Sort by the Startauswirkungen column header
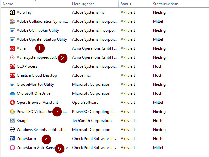Image resolution: width=209 pixels, height=157 pixels. point(167,4)
